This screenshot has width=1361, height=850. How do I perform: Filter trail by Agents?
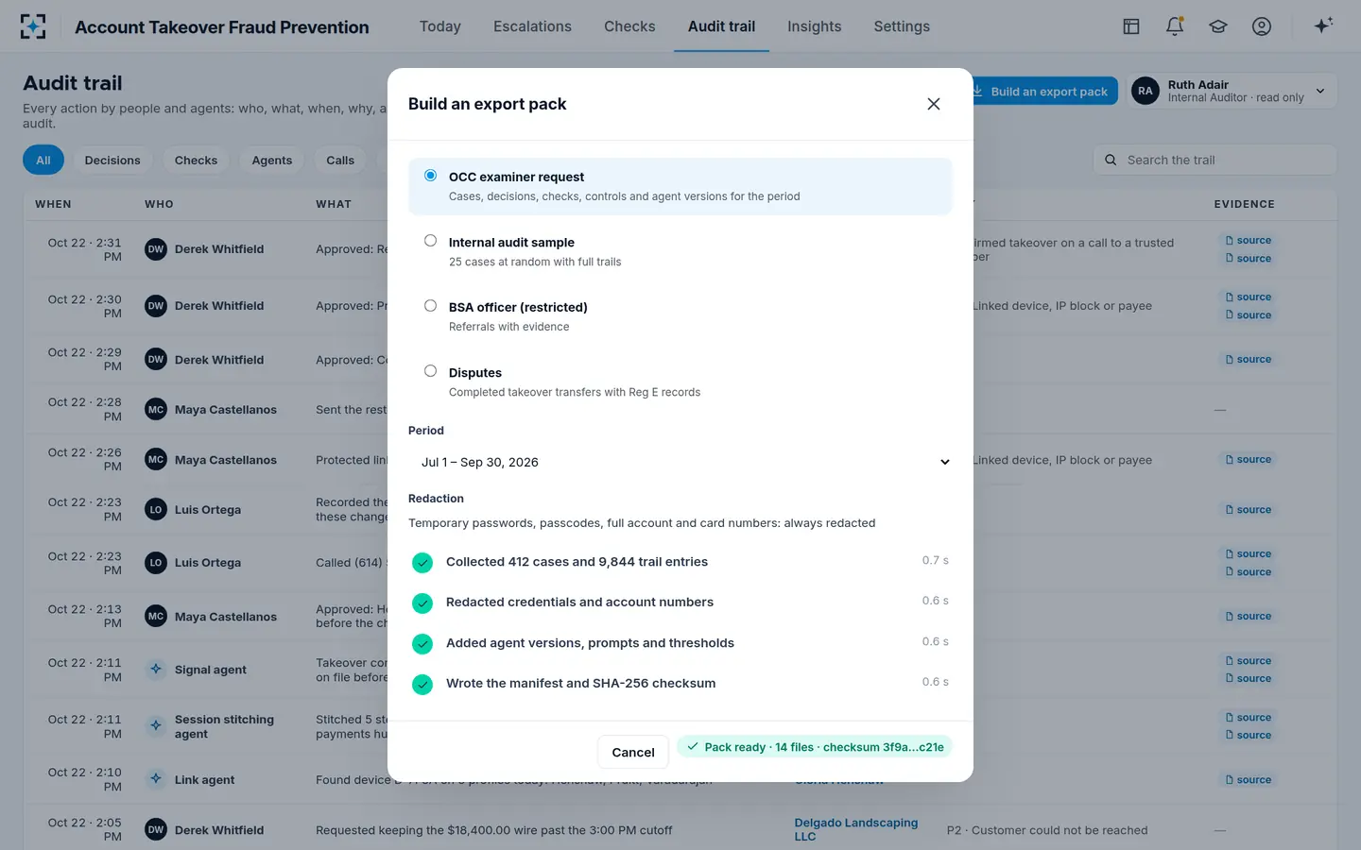tap(272, 160)
